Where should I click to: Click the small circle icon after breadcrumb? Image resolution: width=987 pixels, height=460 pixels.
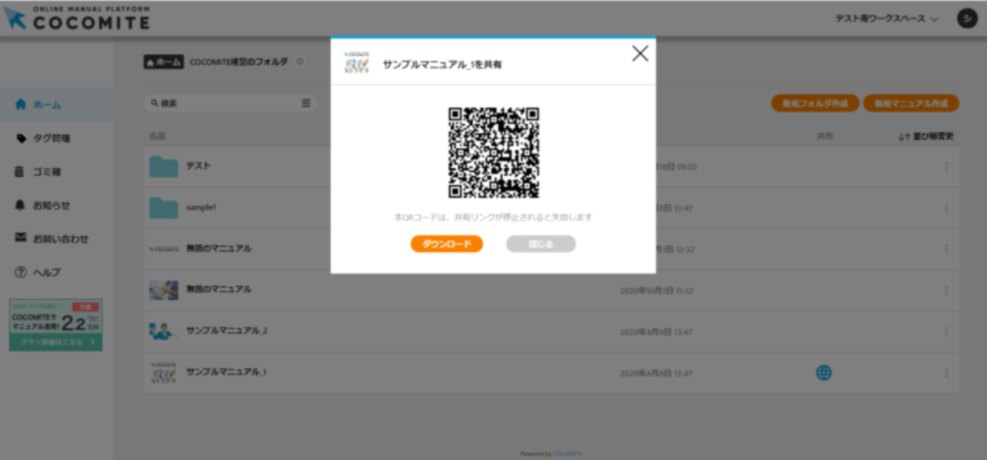300,61
